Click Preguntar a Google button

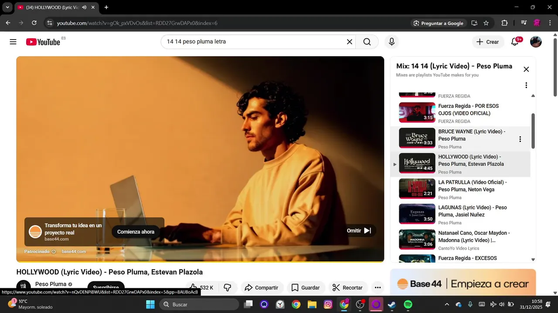coord(438,23)
